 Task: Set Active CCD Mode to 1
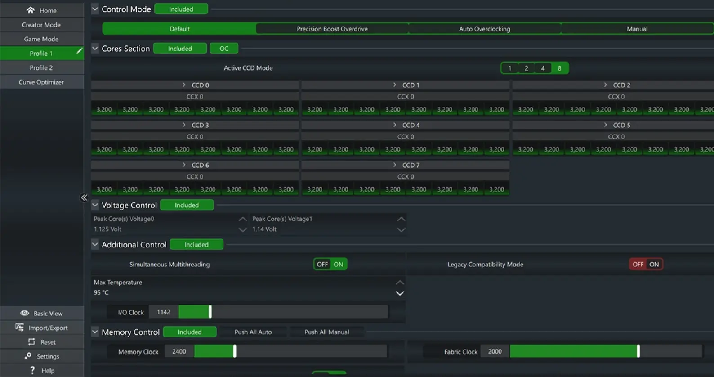click(509, 68)
